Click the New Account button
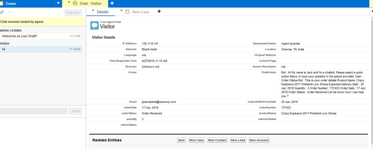 (x=259, y=140)
